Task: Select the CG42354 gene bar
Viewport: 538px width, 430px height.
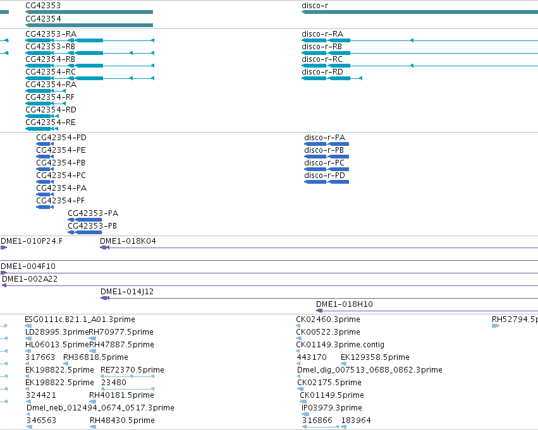Action: (x=89, y=25)
